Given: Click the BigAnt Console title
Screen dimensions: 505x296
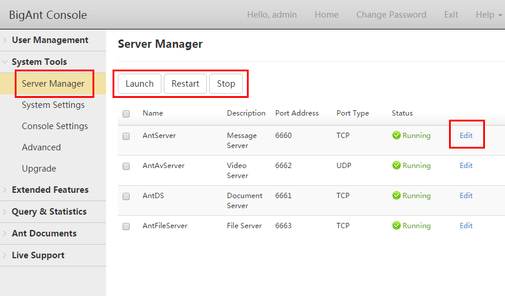Looking at the screenshot, I should point(48,15).
